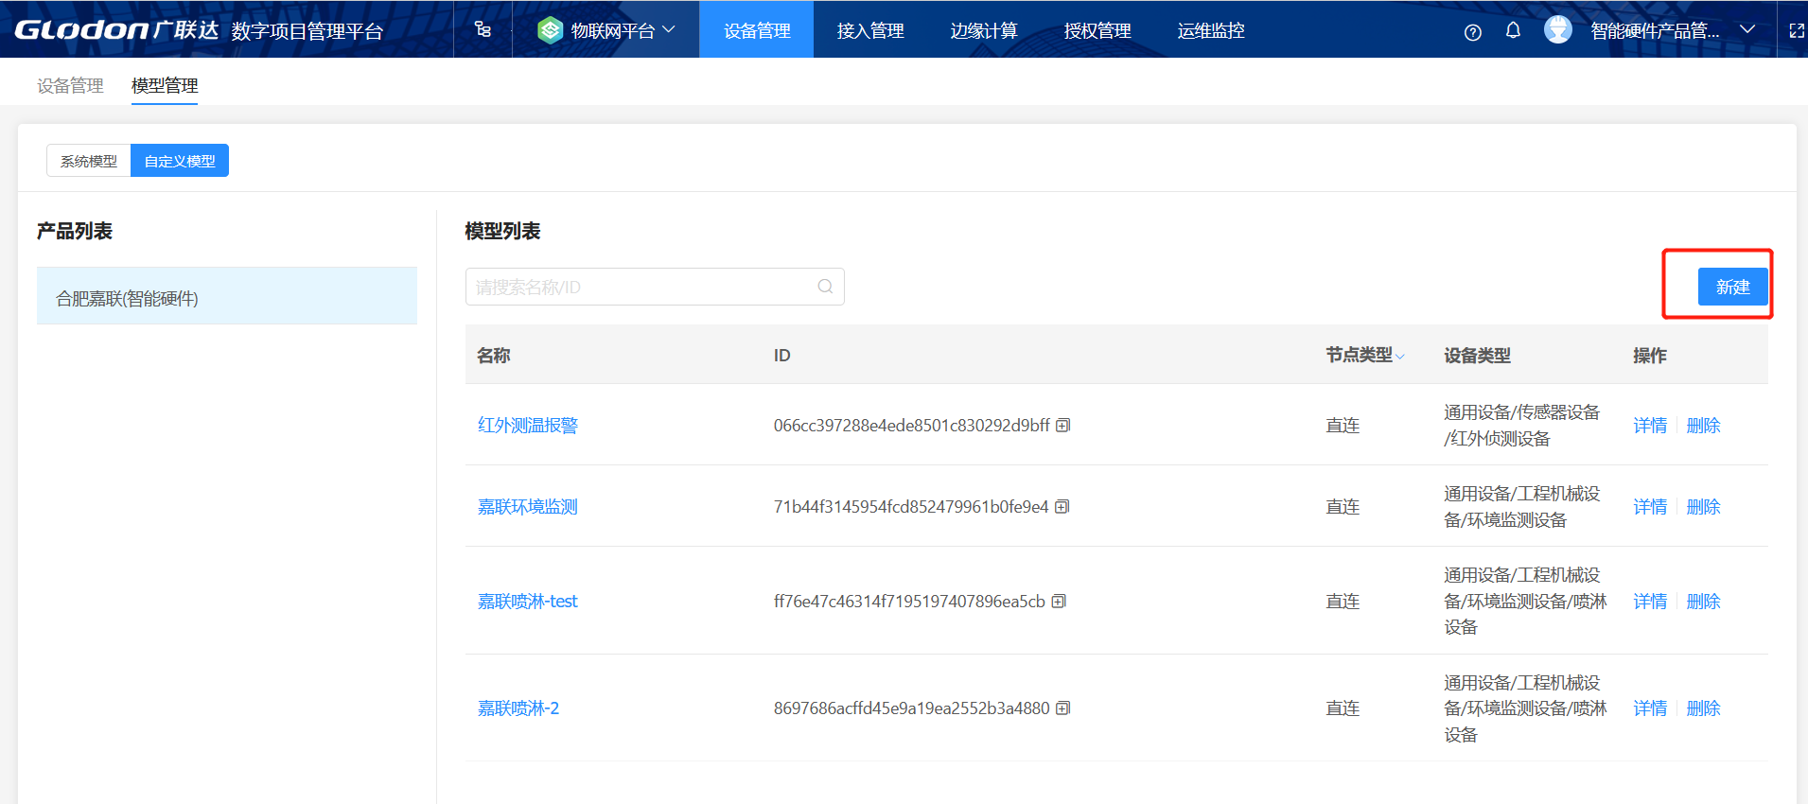Image resolution: width=1808 pixels, height=804 pixels.
Task: Open the 运维监控 menu
Action: click(x=1210, y=30)
